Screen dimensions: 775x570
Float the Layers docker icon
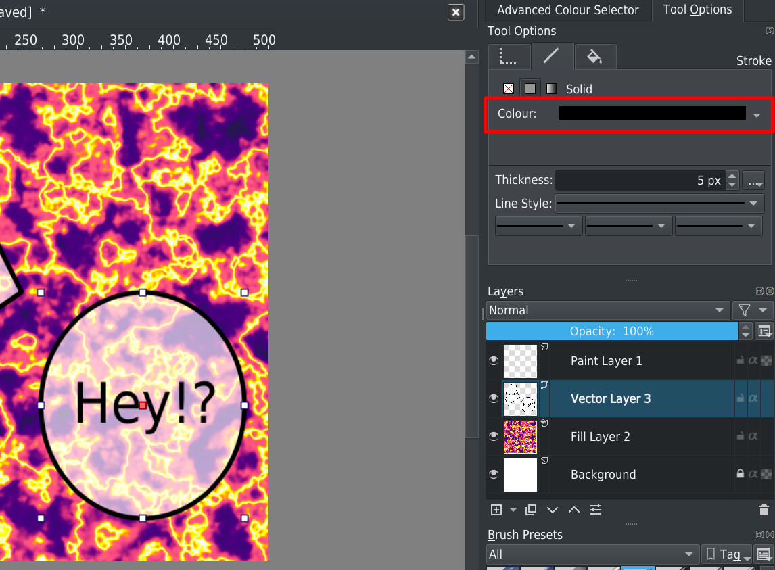pyautogui.click(x=759, y=291)
